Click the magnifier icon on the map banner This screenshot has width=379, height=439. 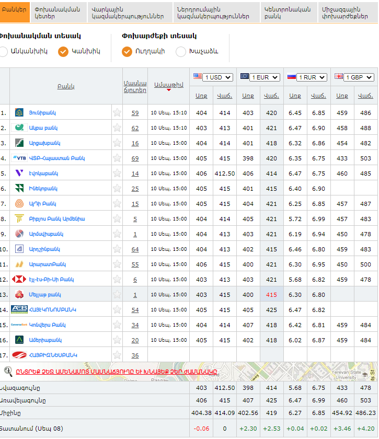pos(8,372)
